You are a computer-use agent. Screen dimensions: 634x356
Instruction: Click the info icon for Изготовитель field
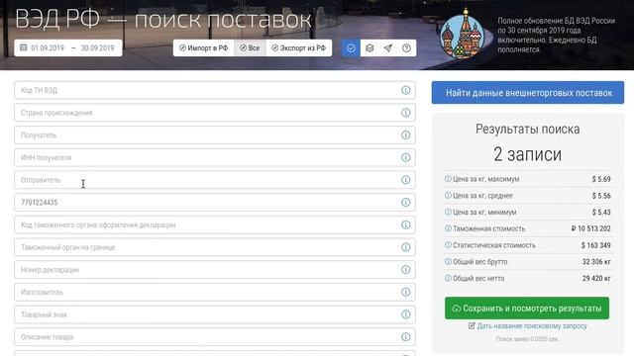pos(405,292)
